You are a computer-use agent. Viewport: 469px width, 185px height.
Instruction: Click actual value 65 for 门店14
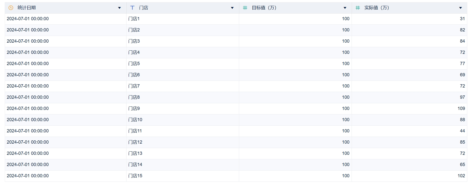(462, 165)
